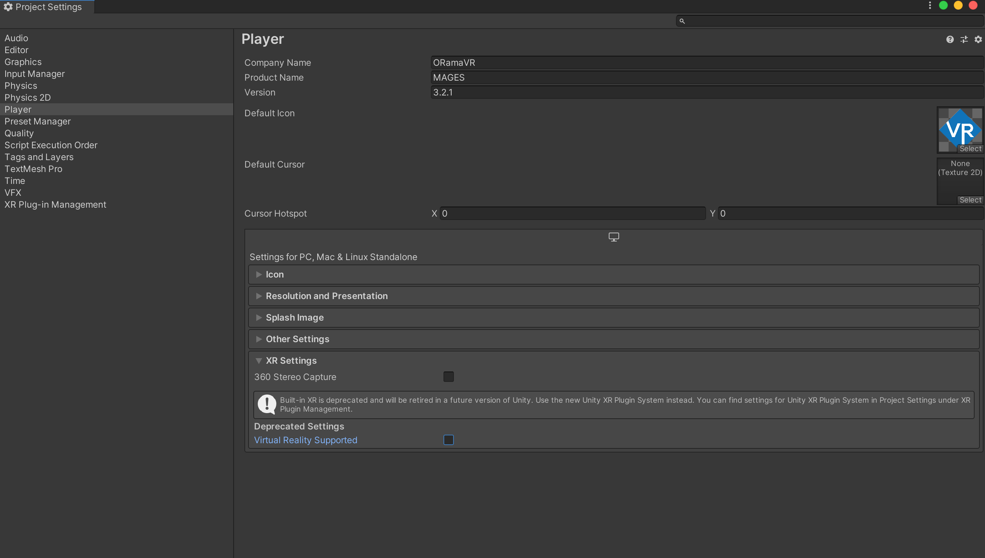The height and width of the screenshot is (558, 985).
Task: Open the Player settings menu
Action: coord(18,109)
